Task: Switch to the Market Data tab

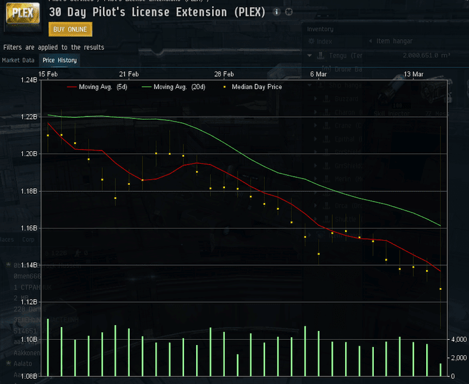Action: (x=19, y=60)
